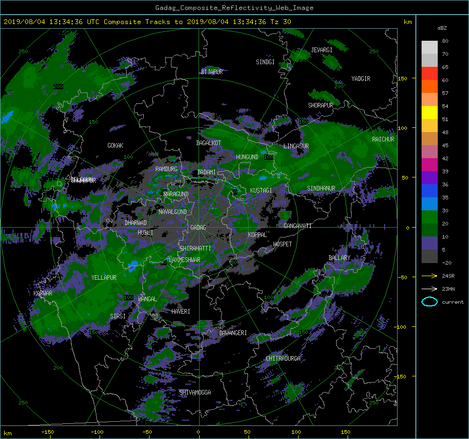Click the SHIRAHATTI city label
This screenshot has width=469, height=439.
tap(195, 248)
